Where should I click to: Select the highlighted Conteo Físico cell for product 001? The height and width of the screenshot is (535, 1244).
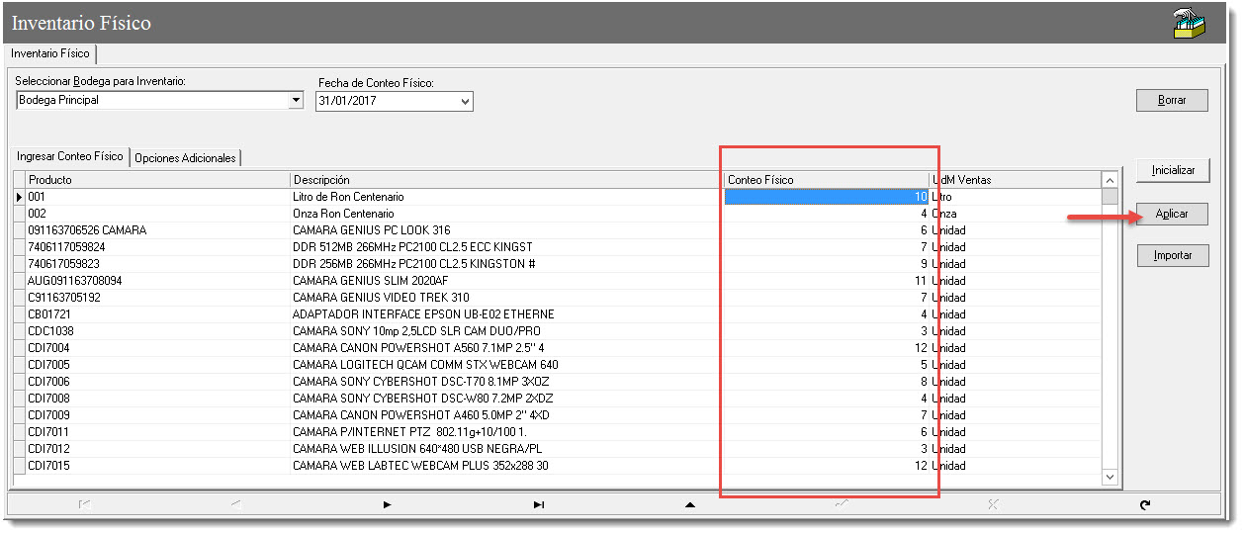(827, 197)
